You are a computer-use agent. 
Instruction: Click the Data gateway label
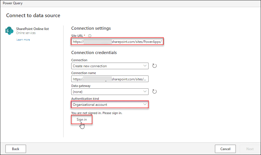(81, 86)
